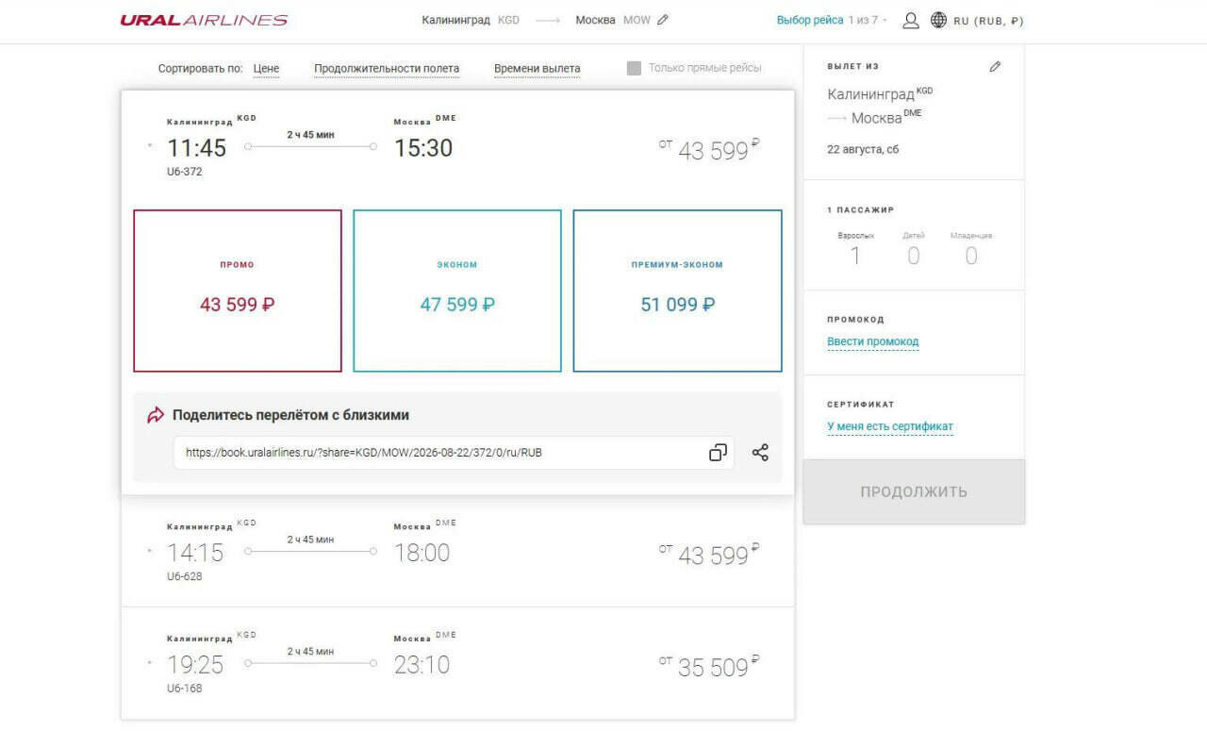1207x731 pixels.
Task: Edit route with pencil icon in header
Action: click(x=663, y=20)
